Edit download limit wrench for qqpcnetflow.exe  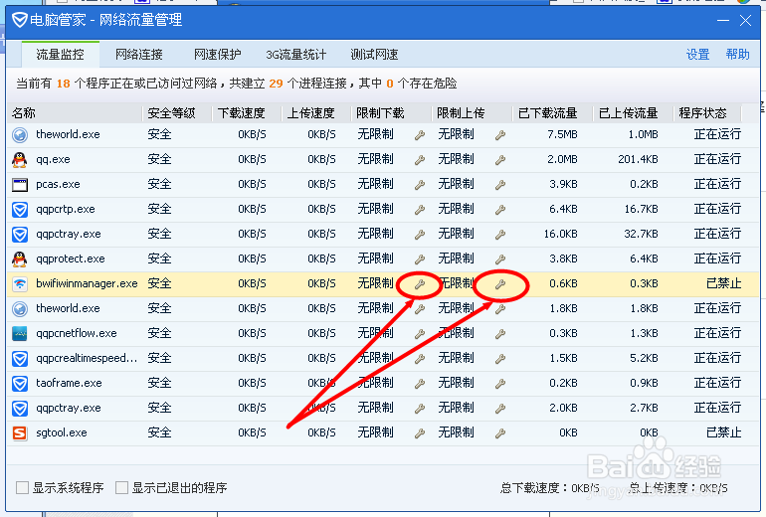pyautogui.click(x=420, y=334)
